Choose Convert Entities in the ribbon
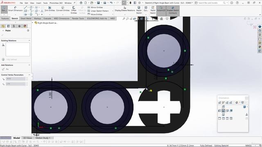Viewport: 262px width, 147px height. point(63,9)
